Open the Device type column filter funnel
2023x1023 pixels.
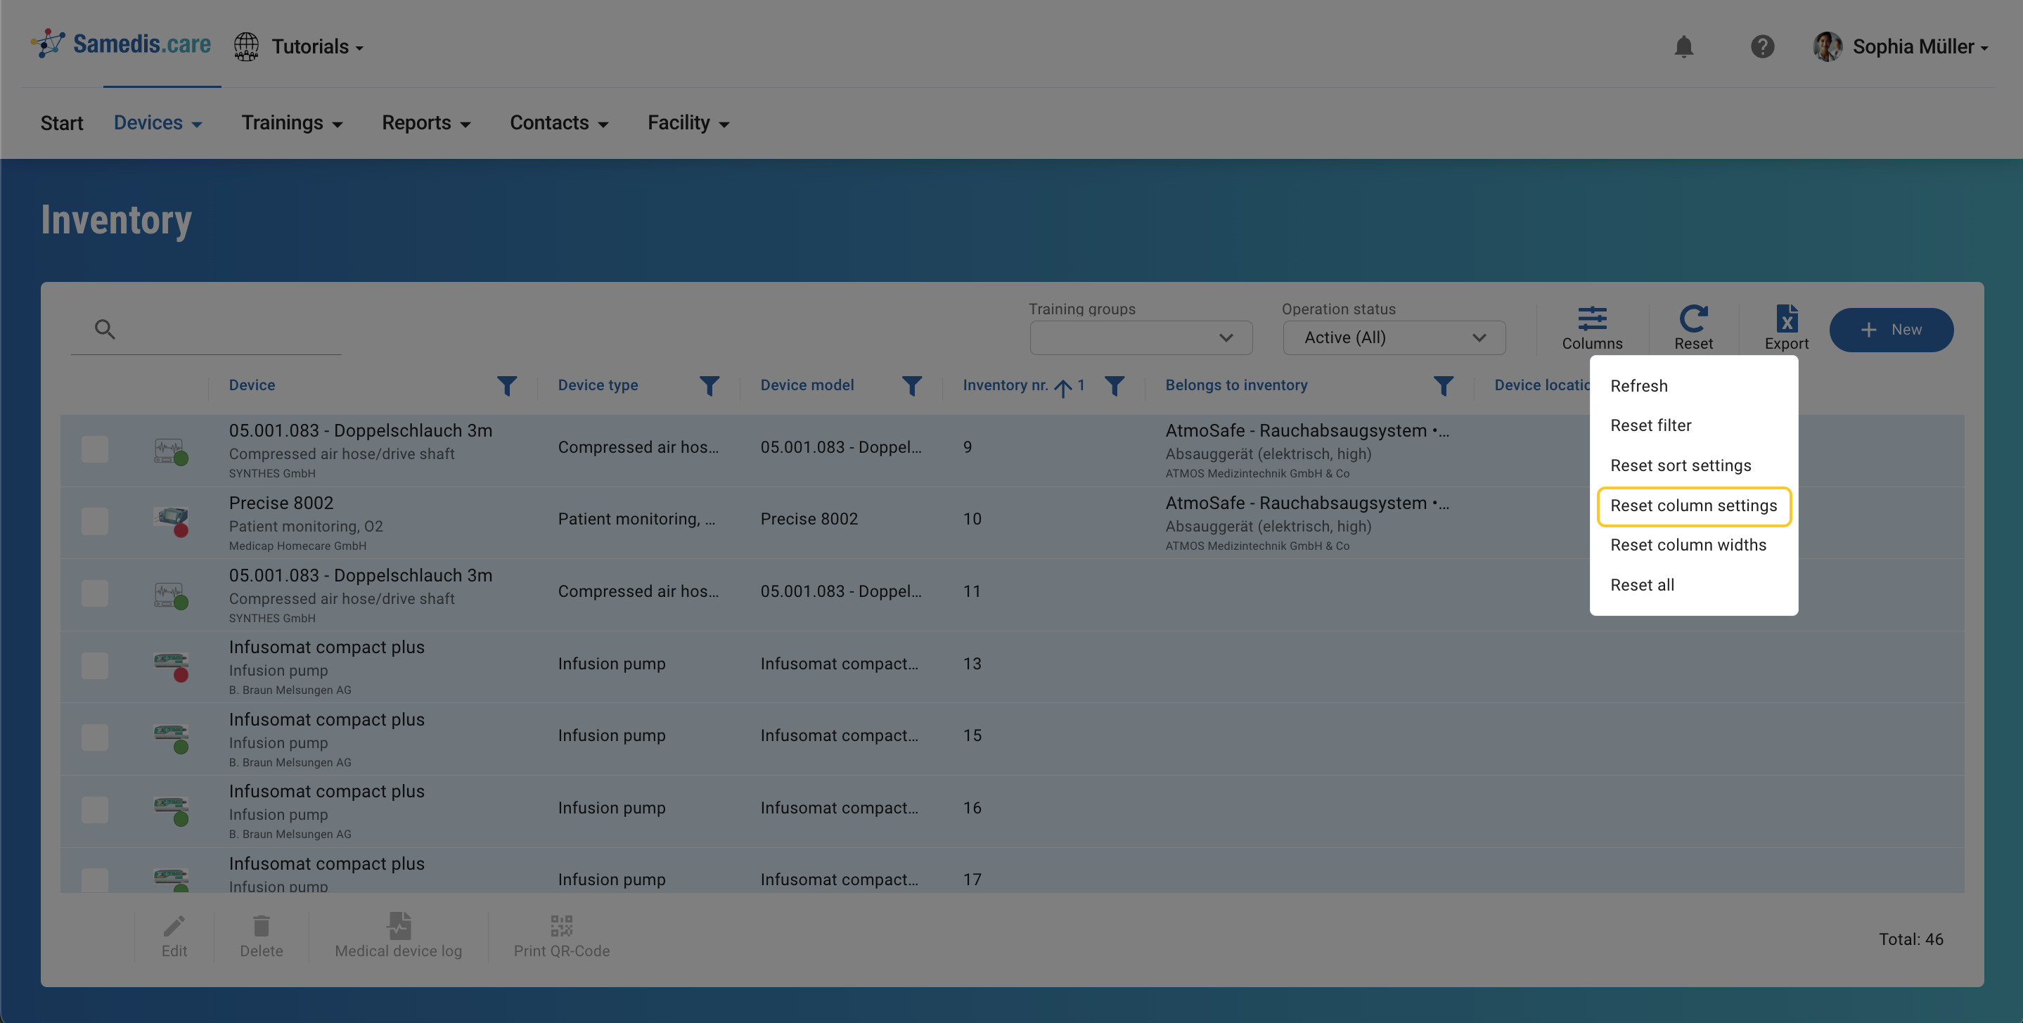click(709, 385)
